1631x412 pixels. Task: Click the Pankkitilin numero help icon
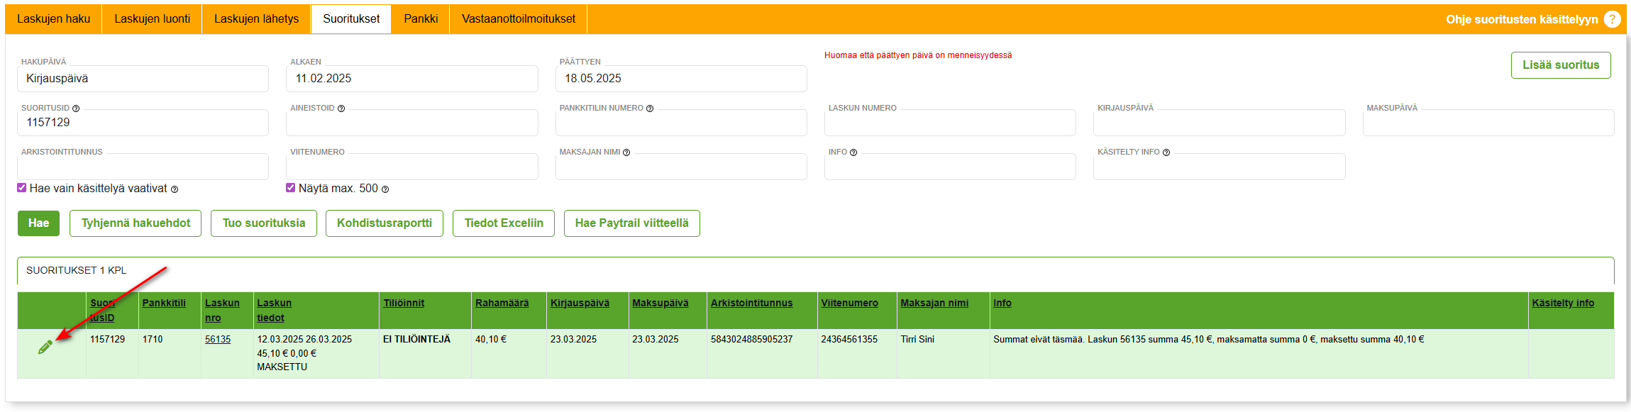pyautogui.click(x=650, y=108)
